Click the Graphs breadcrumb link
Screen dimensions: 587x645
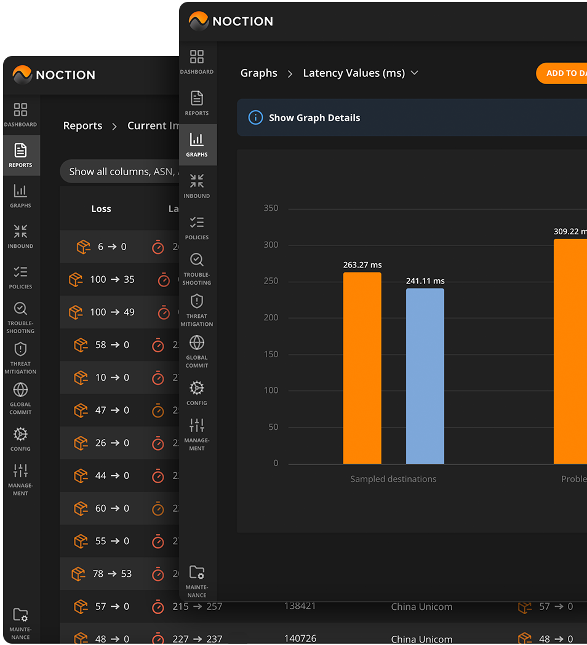point(258,73)
